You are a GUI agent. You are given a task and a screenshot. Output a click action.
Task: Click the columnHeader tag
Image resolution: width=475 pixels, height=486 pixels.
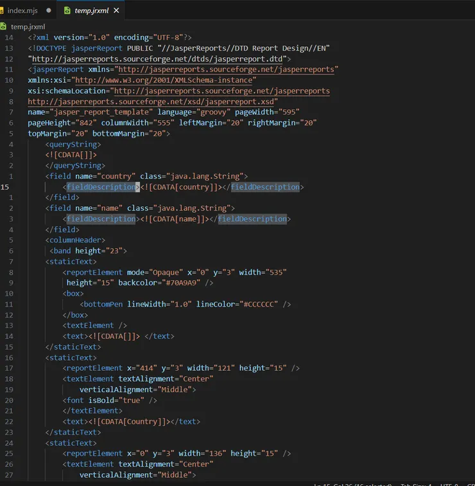[x=75, y=240]
